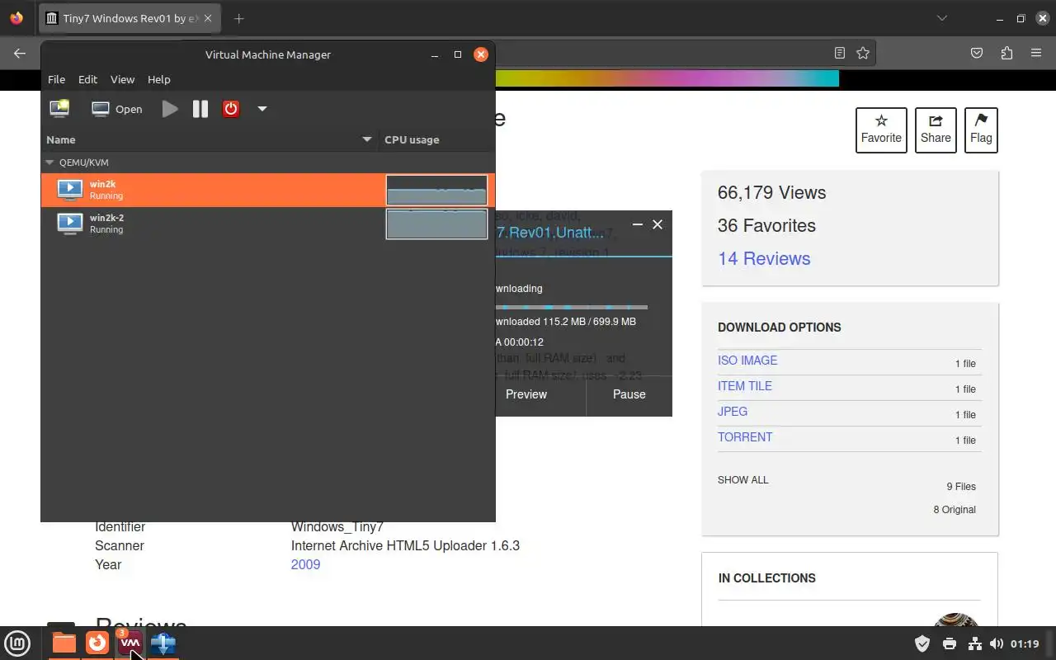Pause the virtual machine from the toolbar
Viewport: 1056px width, 660px height.
coord(200,109)
